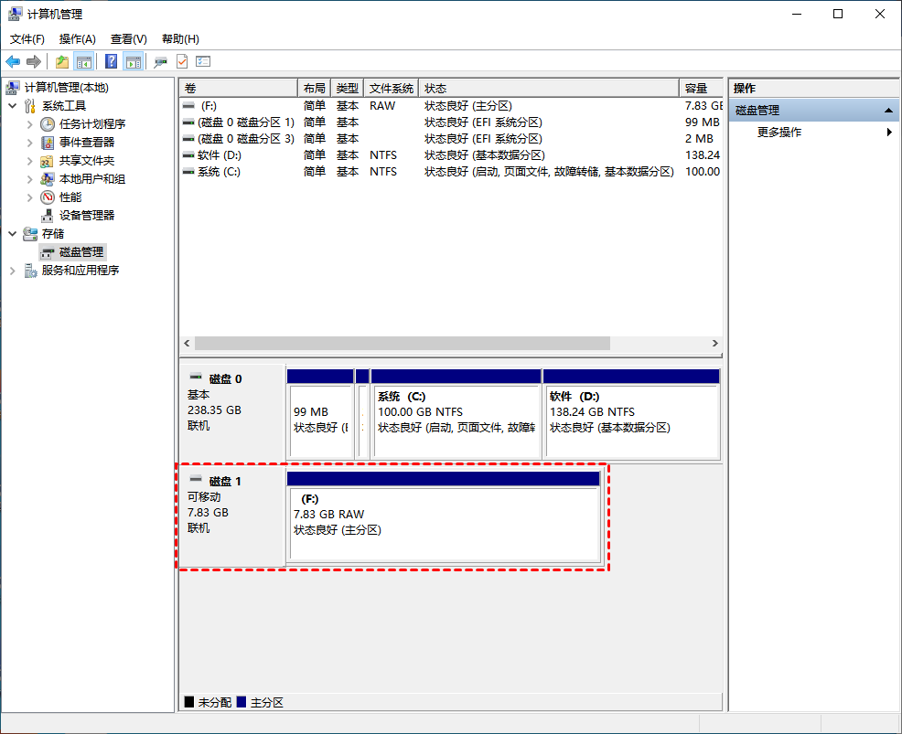Click the list settings toolbar icon
902x734 pixels.
203,61
